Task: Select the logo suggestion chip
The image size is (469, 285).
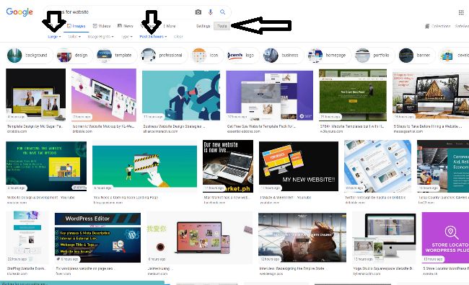Action: [x=243, y=56]
